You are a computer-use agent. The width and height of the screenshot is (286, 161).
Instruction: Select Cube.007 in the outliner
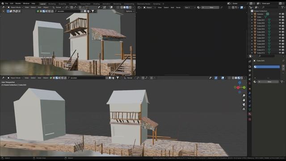click(261, 38)
